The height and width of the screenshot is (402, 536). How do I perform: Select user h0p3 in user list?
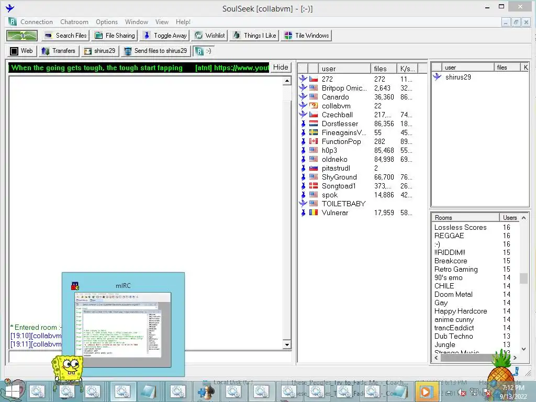[x=329, y=150]
